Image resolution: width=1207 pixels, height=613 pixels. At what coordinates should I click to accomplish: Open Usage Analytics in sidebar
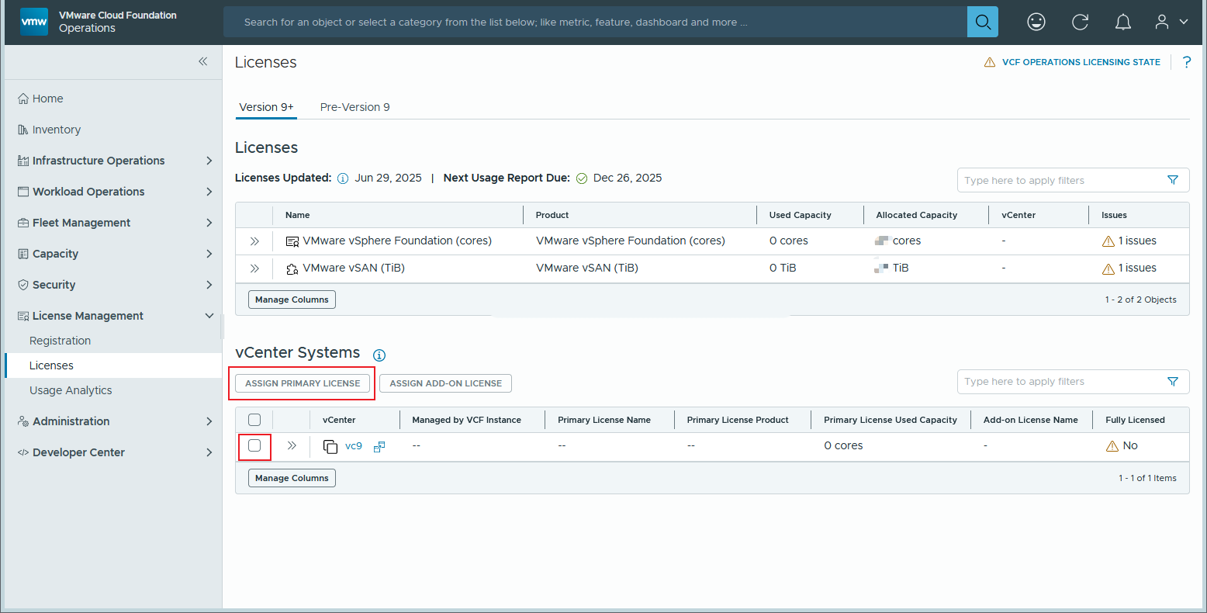(71, 390)
